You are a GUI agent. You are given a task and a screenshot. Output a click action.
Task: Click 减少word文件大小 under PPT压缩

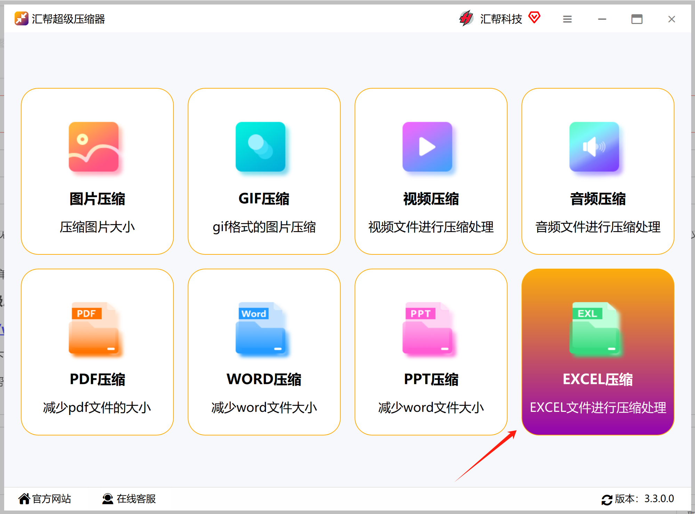coord(431,407)
